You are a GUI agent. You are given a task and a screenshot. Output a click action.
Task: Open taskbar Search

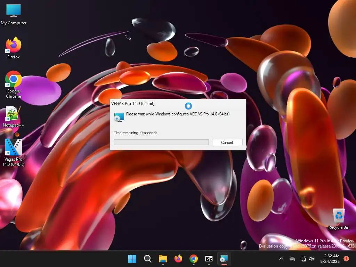(x=147, y=259)
